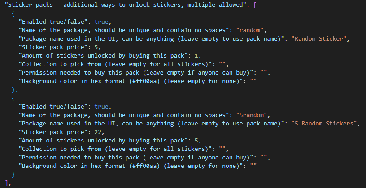Click the second pack's Enabled true value
Screen dimensions: 366x188
[x=101, y=107]
